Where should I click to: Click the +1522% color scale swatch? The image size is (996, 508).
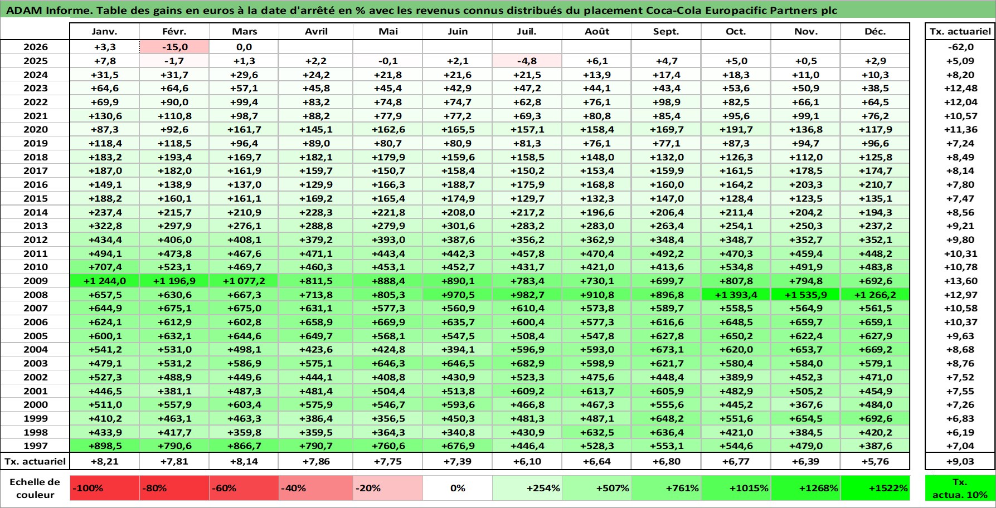[875, 488]
